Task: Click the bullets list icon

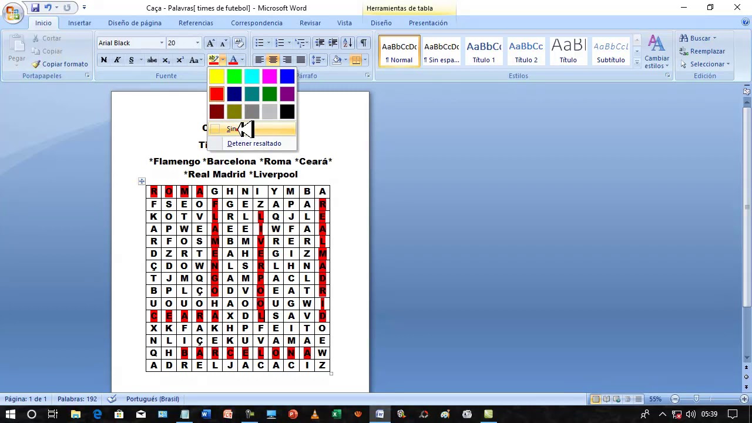Action: [x=259, y=43]
